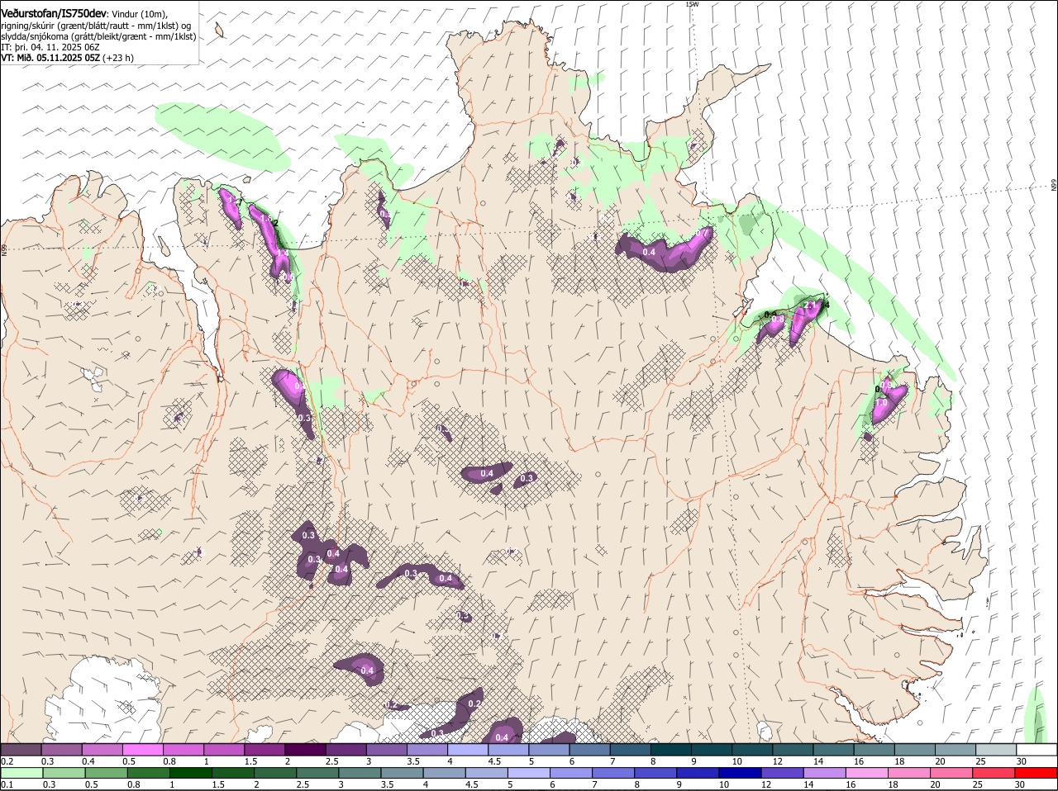
Task: Click the '25' label in the rain legend row
Action: (x=979, y=784)
